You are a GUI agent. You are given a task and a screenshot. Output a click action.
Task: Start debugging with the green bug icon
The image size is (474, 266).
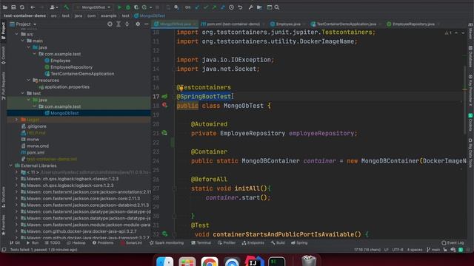pyautogui.click(x=128, y=7)
